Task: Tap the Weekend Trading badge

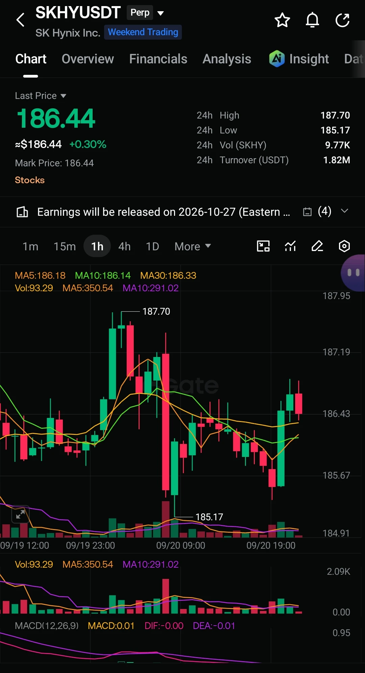Action: (x=143, y=32)
